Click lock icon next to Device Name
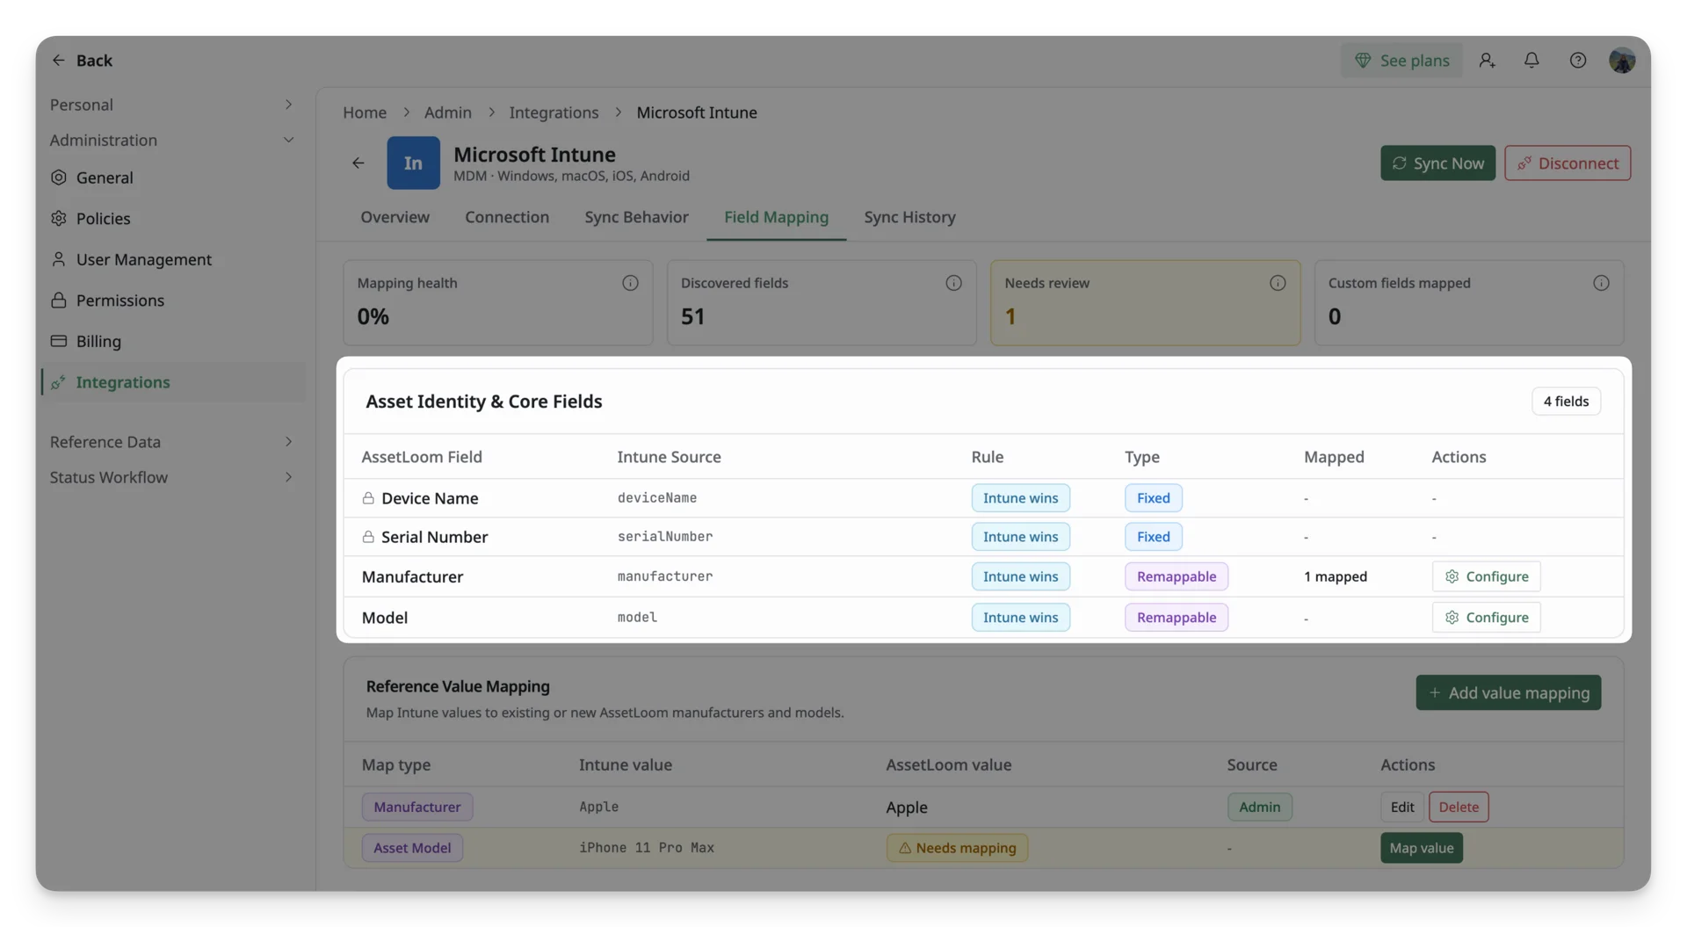Screen dimensions: 1687x927 coord(368,499)
